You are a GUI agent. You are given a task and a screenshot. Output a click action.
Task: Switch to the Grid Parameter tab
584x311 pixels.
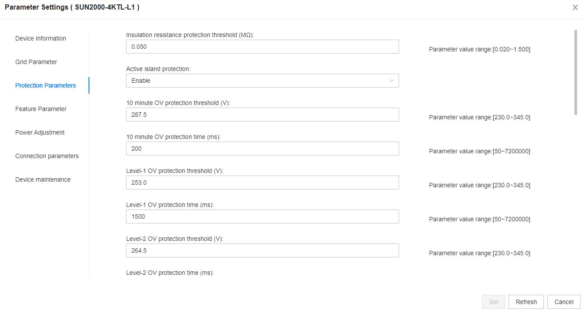click(x=36, y=62)
